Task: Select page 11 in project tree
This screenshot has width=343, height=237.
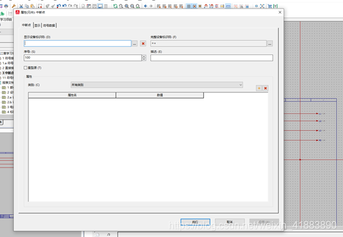Action: pyautogui.click(x=7, y=77)
